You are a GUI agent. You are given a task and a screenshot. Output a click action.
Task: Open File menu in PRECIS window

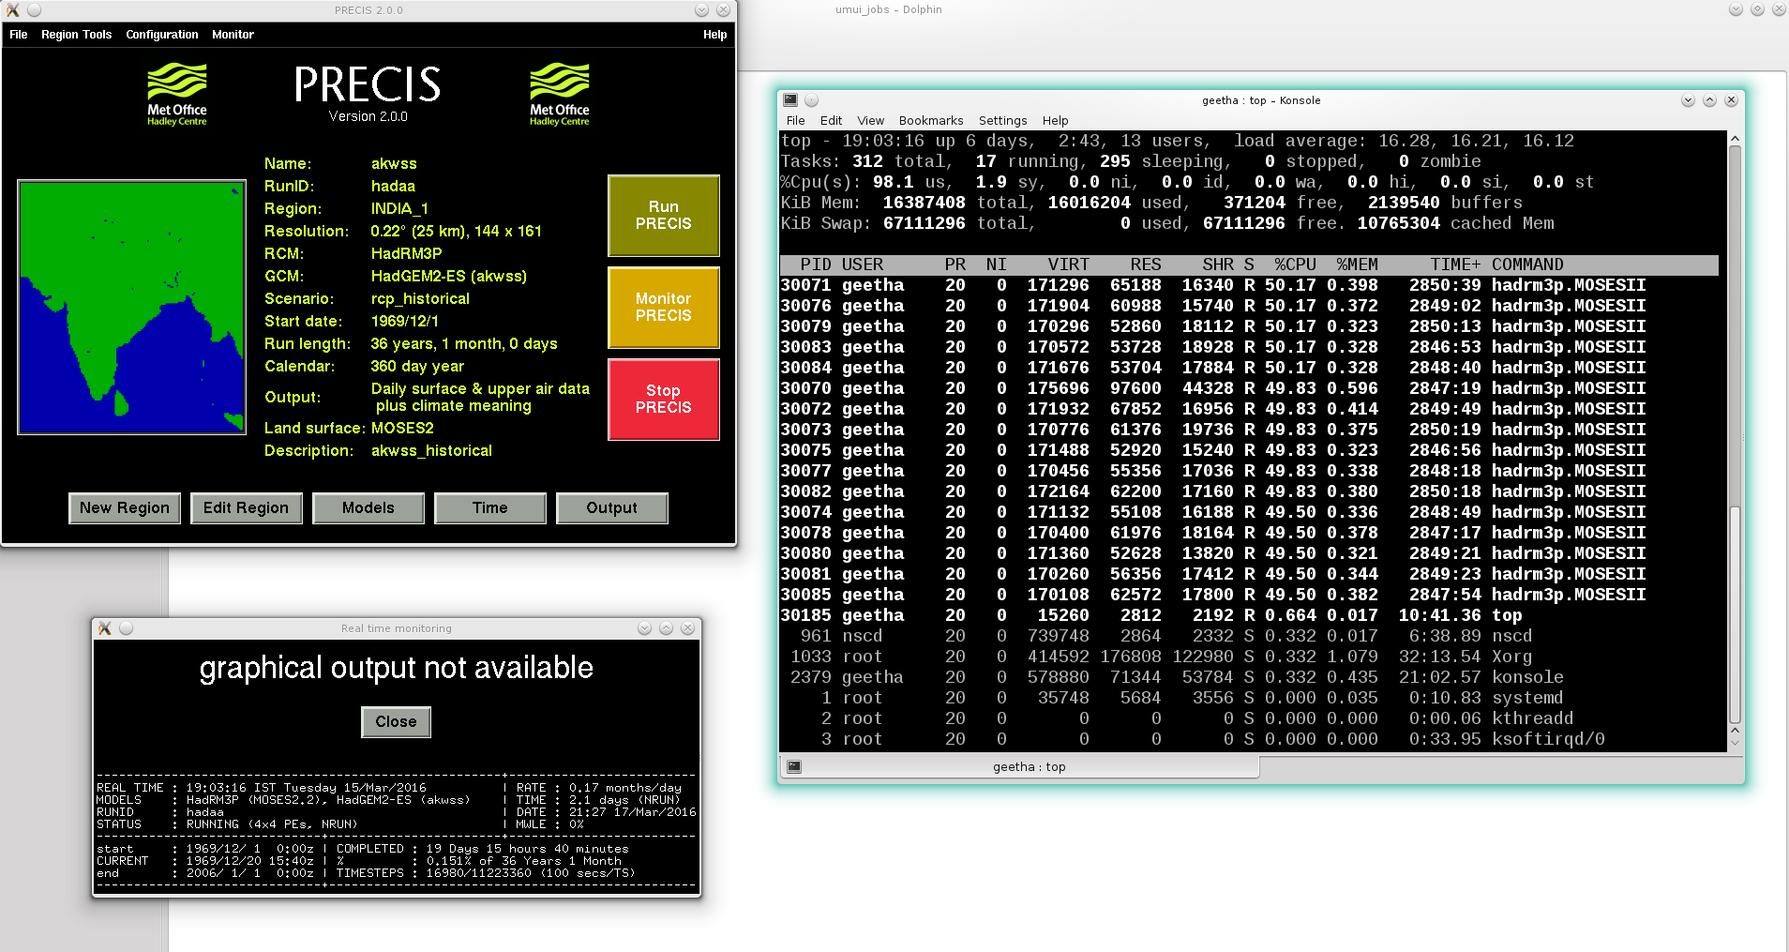click(19, 35)
